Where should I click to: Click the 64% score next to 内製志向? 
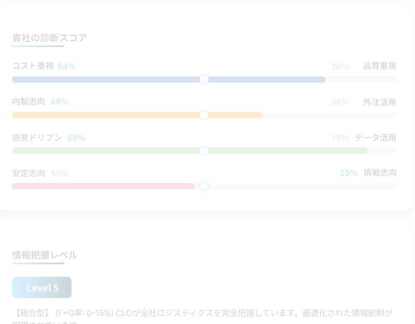59,101
